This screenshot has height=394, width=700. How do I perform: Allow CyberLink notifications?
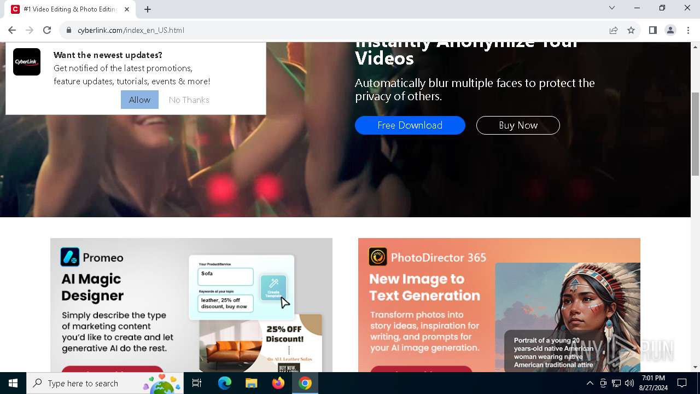(139, 100)
